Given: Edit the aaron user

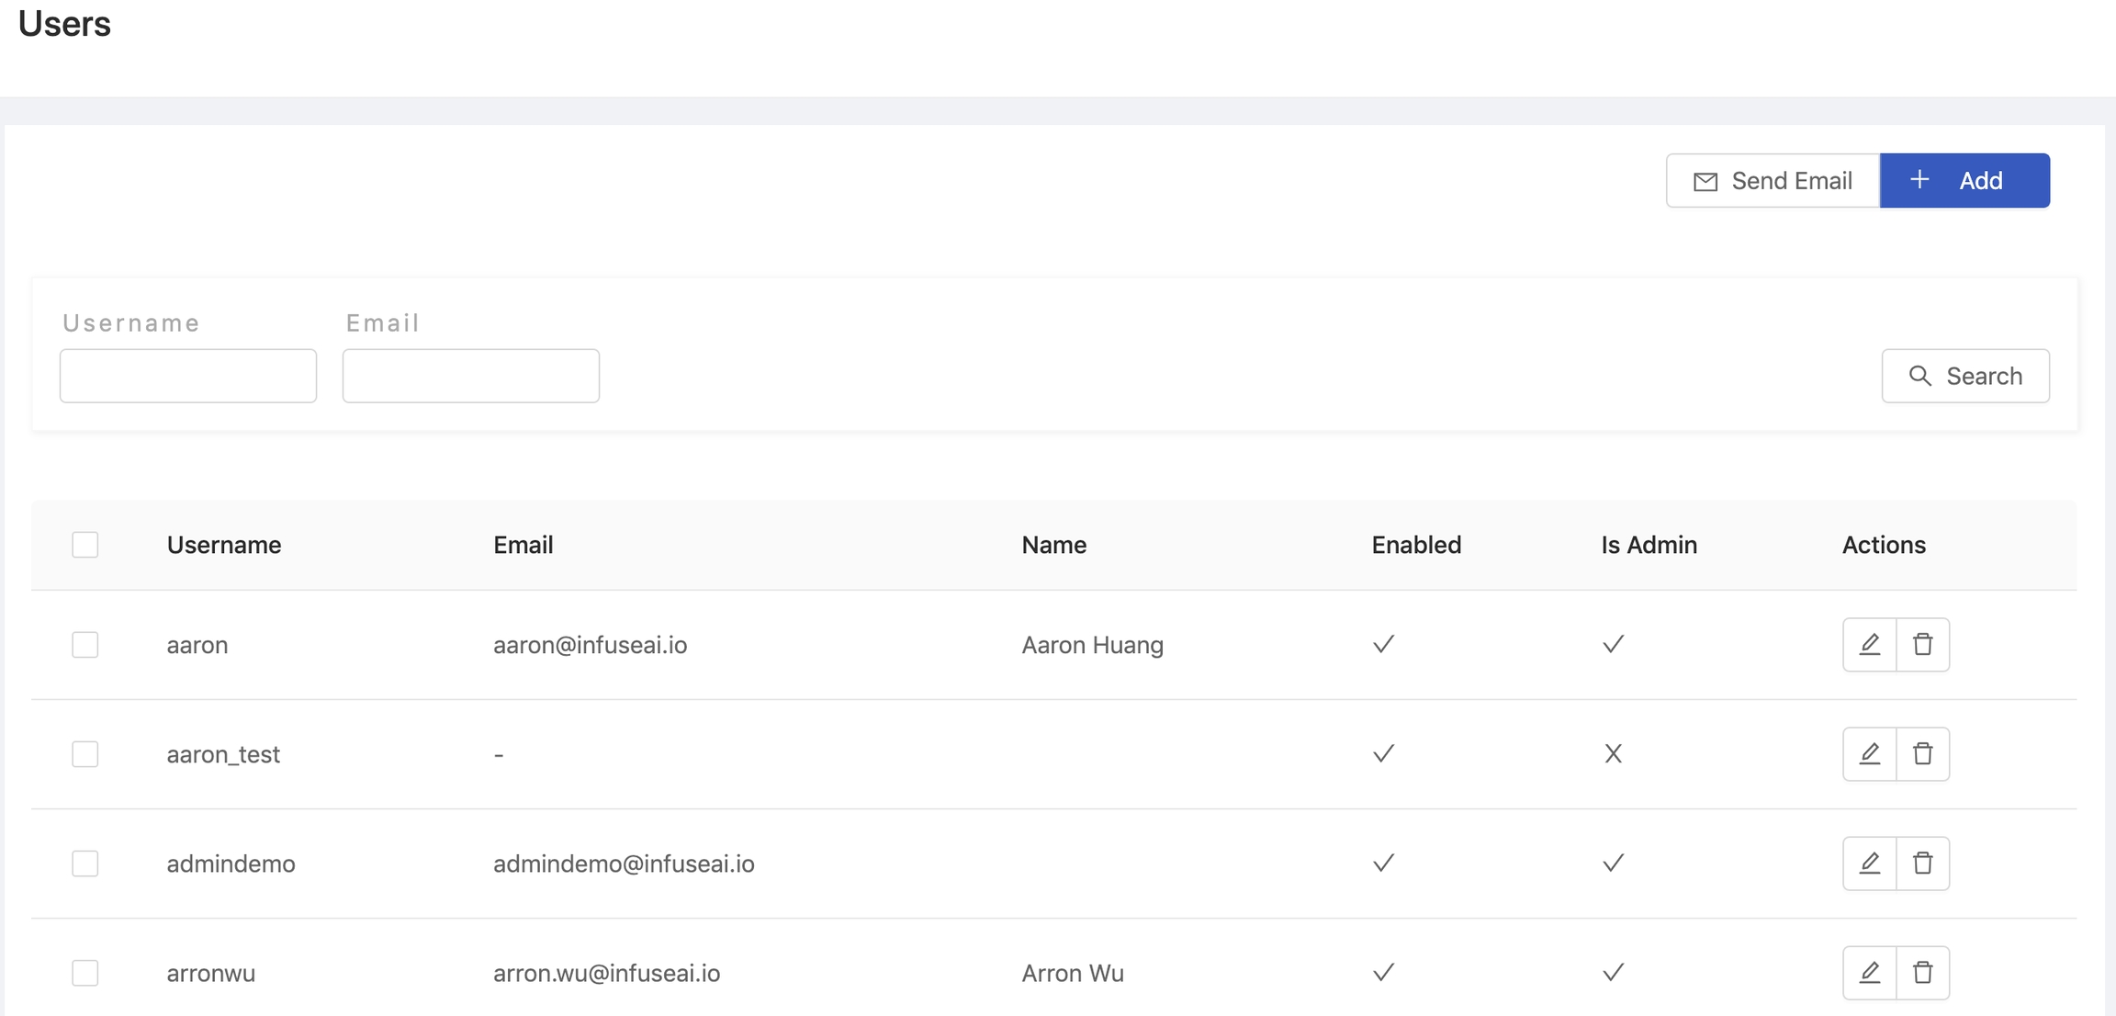Looking at the screenshot, I should point(1869,645).
